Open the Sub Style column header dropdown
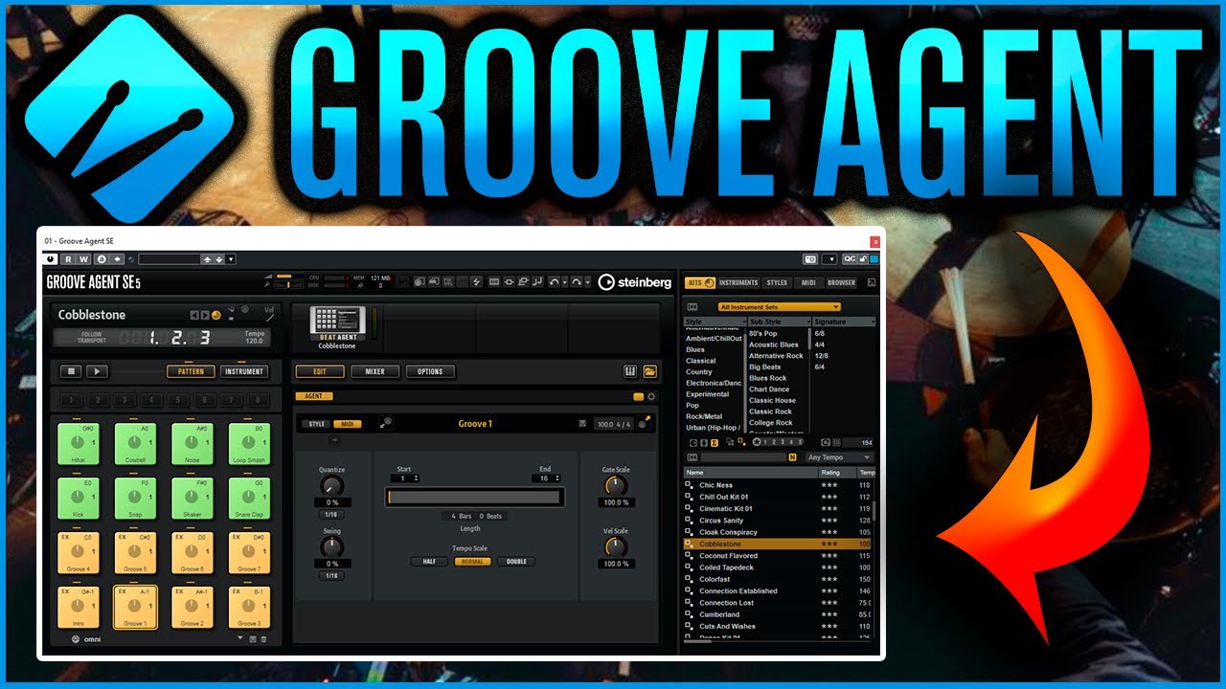The height and width of the screenshot is (689, 1226). 778,322
